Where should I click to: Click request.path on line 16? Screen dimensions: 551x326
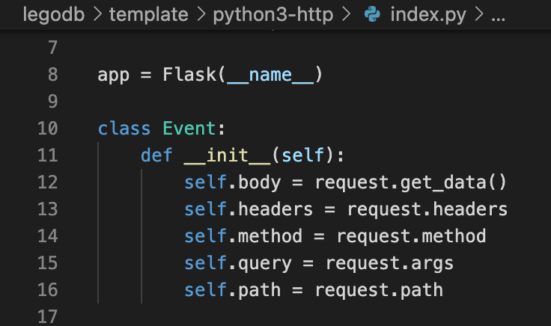pyautogui.click(x=379, y=289)
